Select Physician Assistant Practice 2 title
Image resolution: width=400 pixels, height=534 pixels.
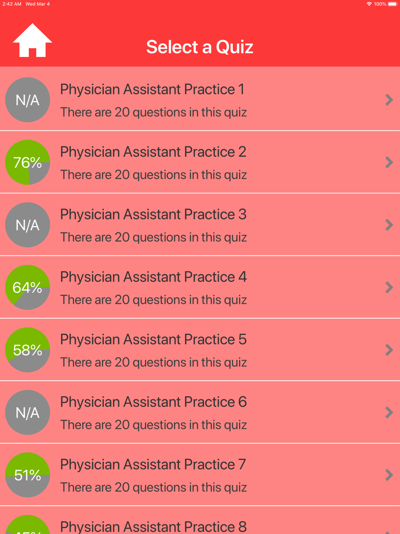pyautogui.click(x=153, y=152)
